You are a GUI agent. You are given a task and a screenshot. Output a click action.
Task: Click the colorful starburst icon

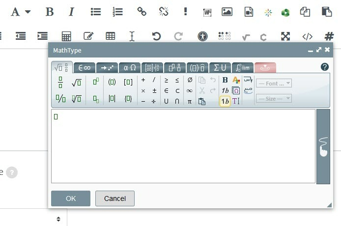268,13
